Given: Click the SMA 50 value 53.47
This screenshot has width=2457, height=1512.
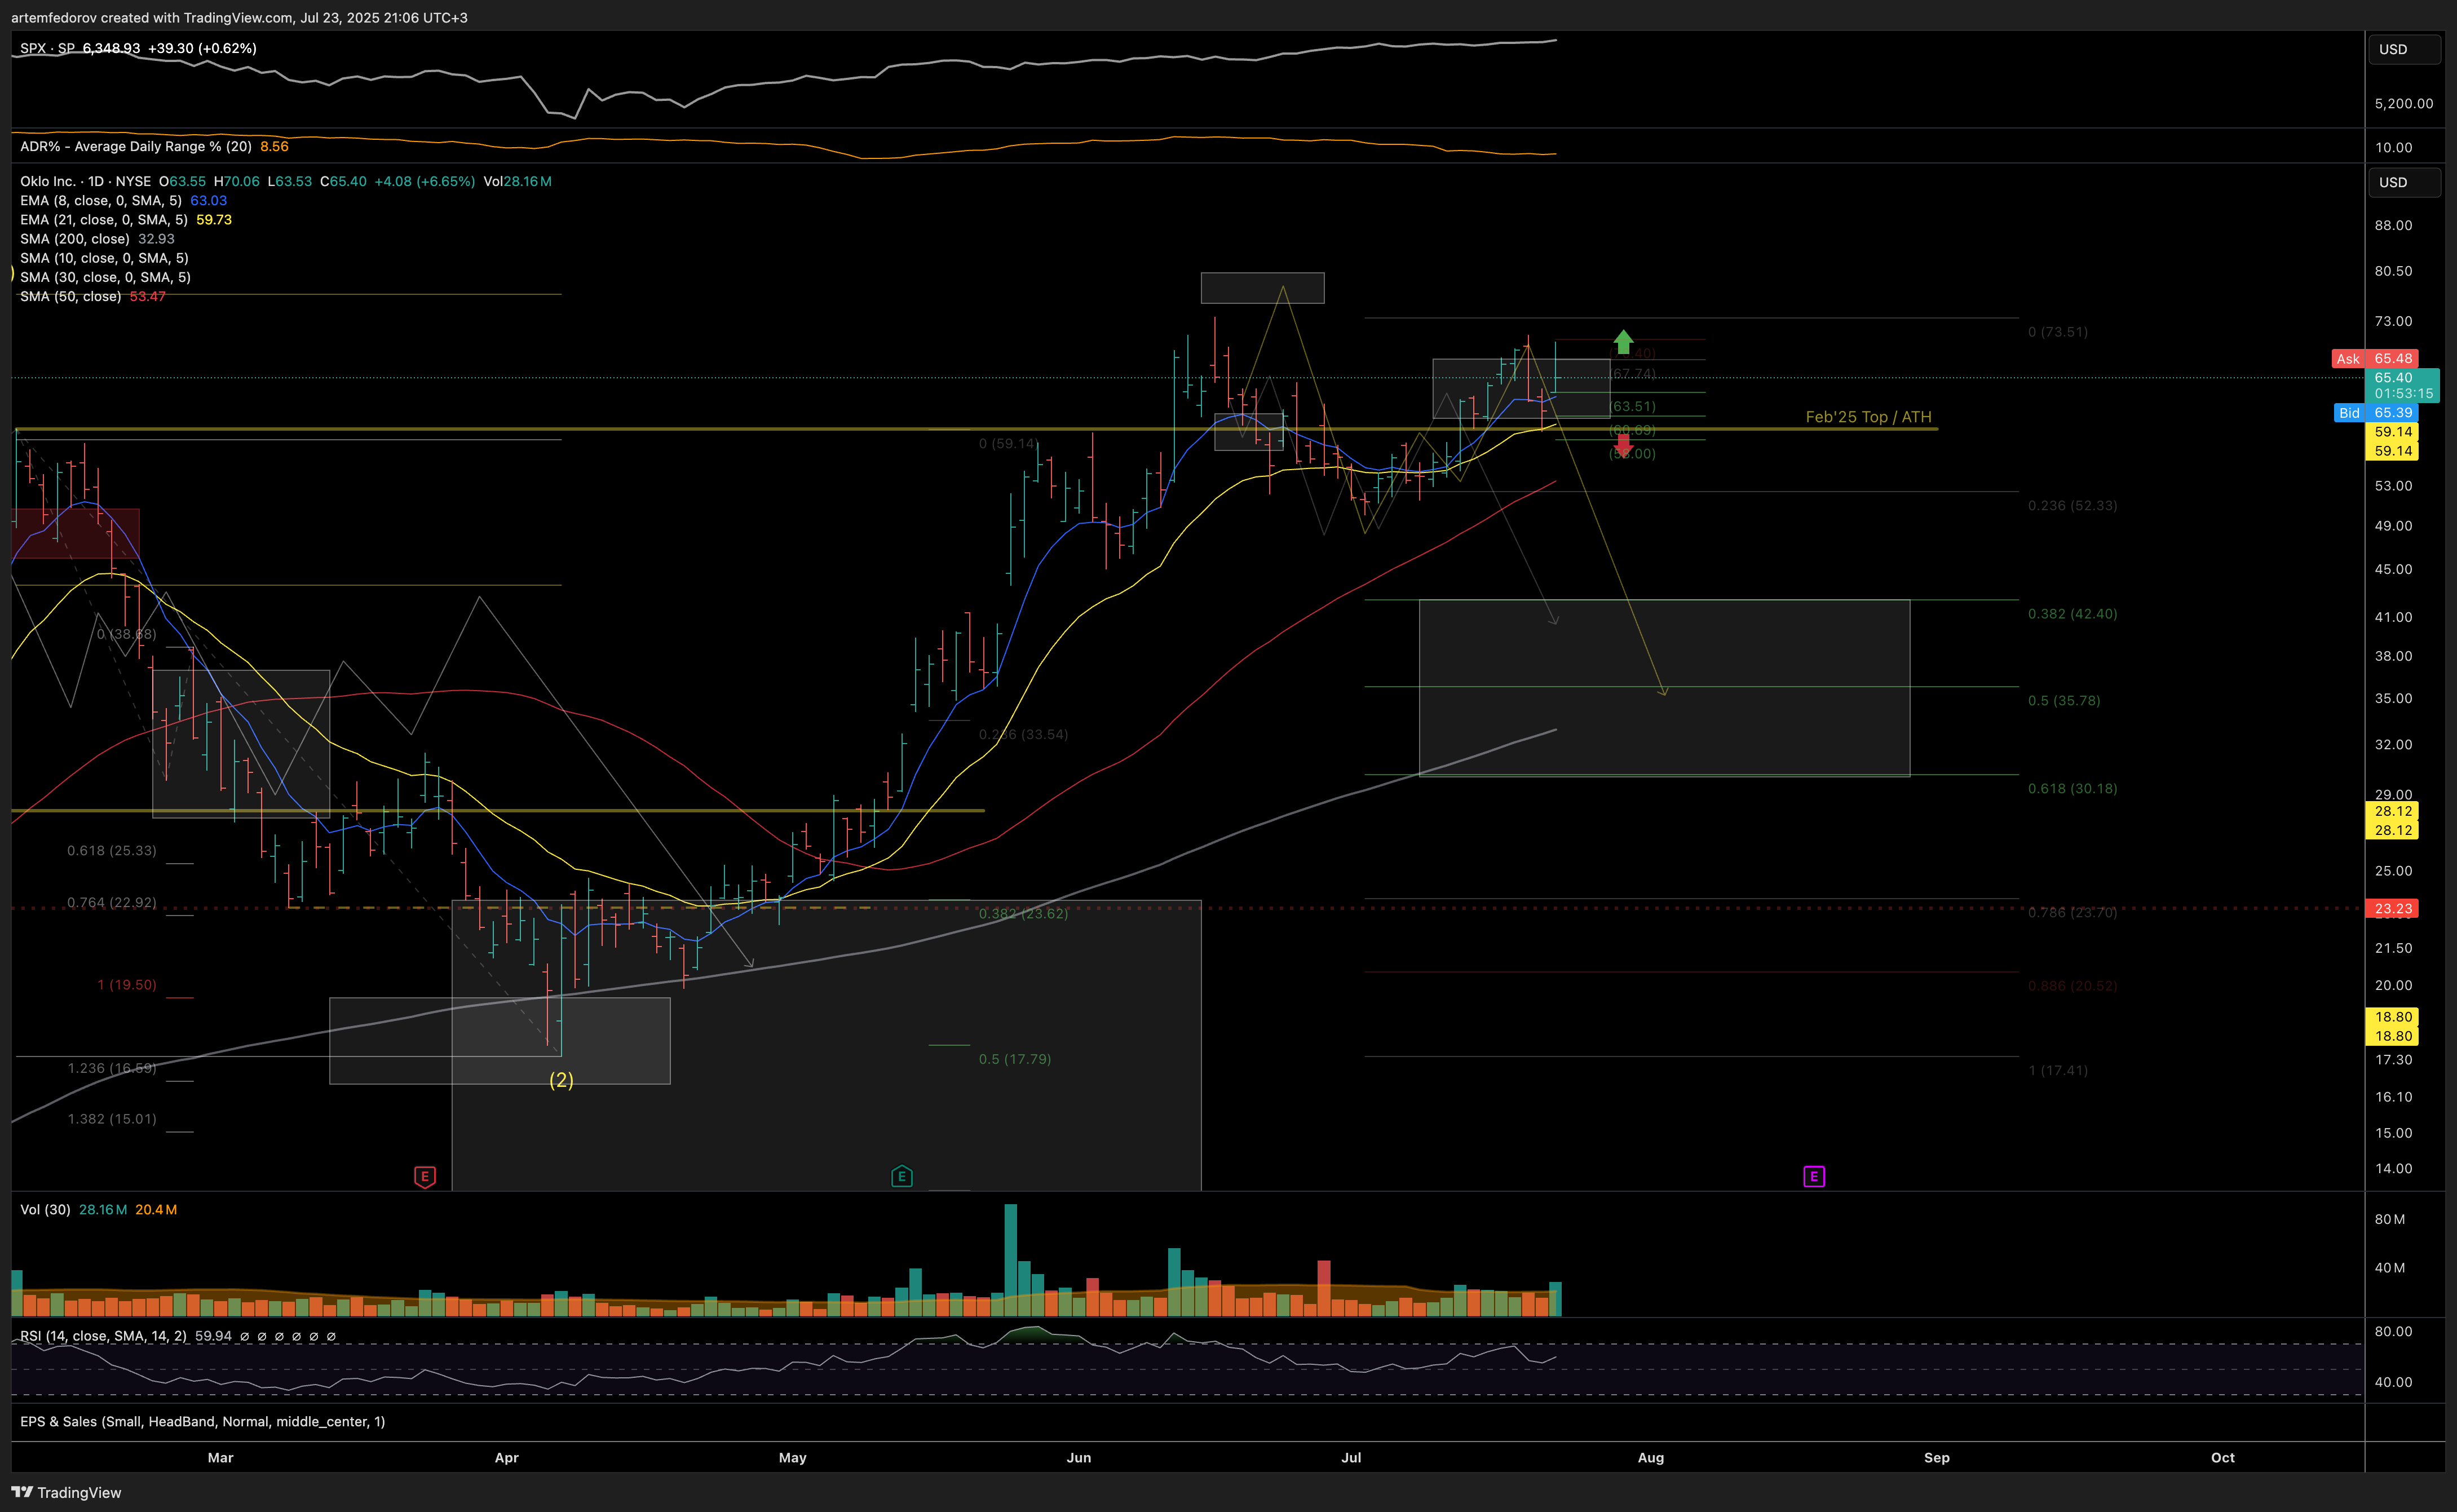Looking at the screenshot, I should [147, 296].
